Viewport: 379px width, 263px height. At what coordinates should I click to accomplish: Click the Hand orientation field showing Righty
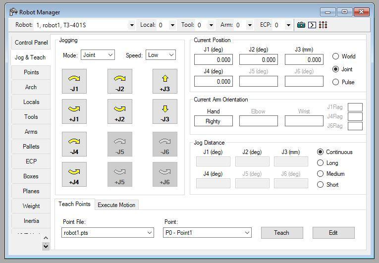tap(214, 121)
